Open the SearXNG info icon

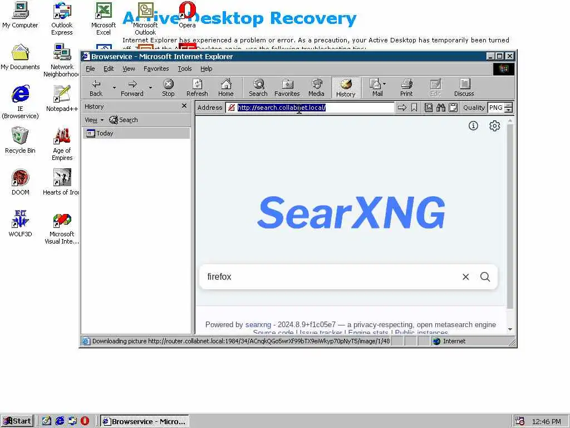473,125
